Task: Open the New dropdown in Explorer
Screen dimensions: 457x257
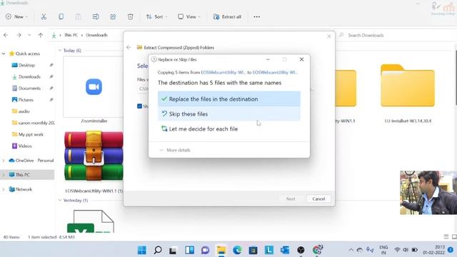Action: [x=16, y=16]
